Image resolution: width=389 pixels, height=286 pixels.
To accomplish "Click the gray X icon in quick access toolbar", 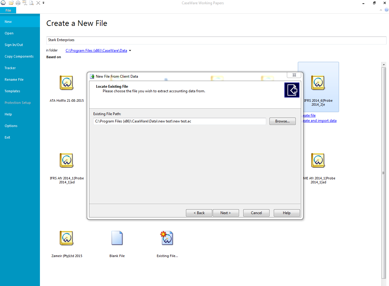I will point(38,3).
